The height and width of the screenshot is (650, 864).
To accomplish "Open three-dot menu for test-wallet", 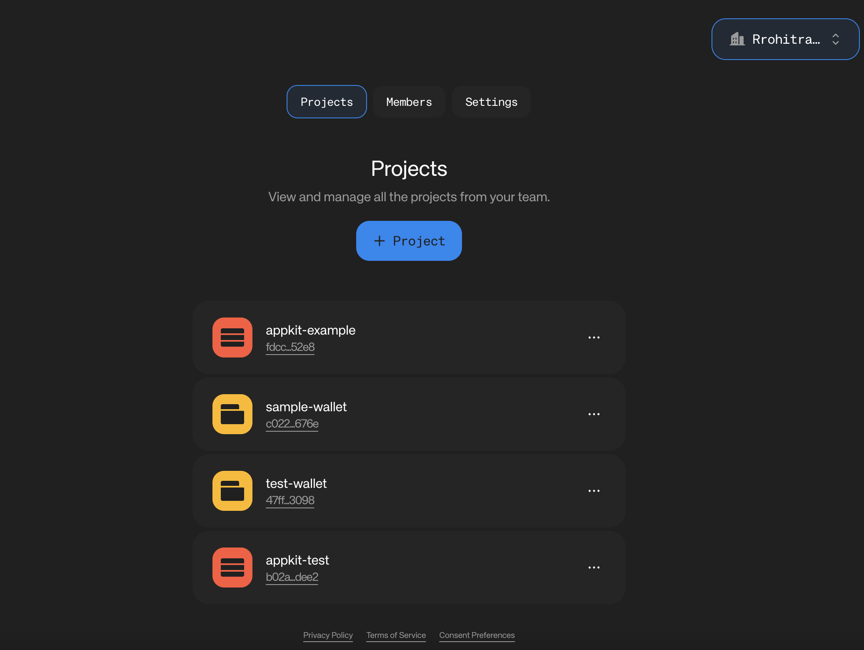I will click(x=594, y=491).
